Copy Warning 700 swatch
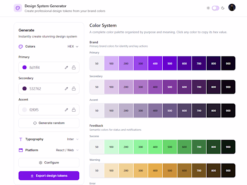Screen dimensions: 247x185 click(199, 171)
